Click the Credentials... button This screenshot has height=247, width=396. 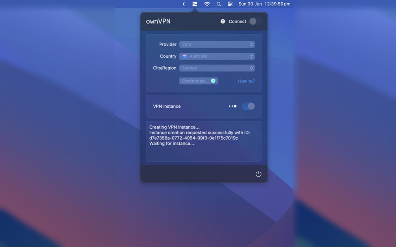[199, 81]
